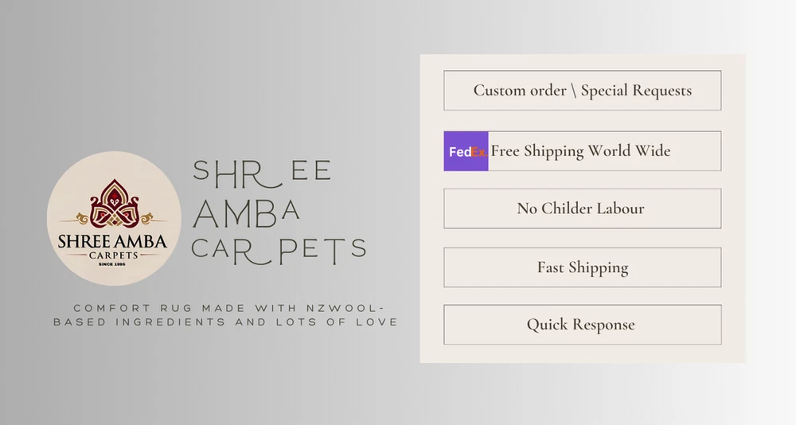Image resolution: width=796 pixels, height=425 pixels.
Task: Click the red ornamental emblem inside the logo
Action: pyautogui.click(x=114, y=203)
